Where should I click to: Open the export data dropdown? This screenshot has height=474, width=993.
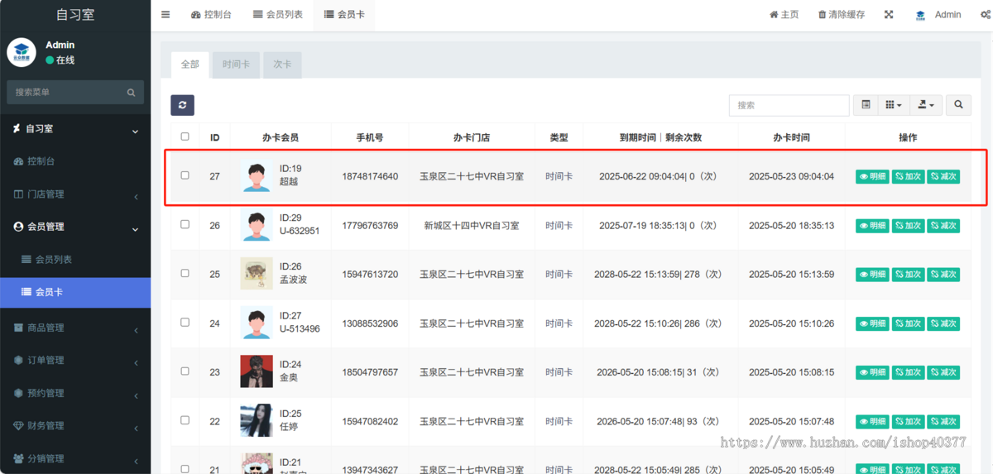pyautogui.click(x=926, y=105)
